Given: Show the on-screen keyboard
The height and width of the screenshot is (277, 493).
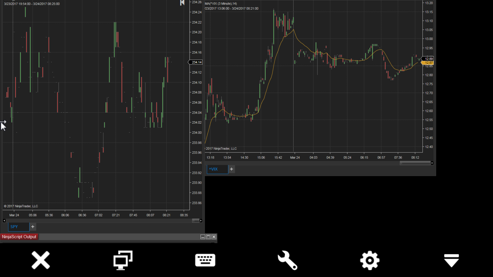Looking at the screenshot, I should (205, 260).
